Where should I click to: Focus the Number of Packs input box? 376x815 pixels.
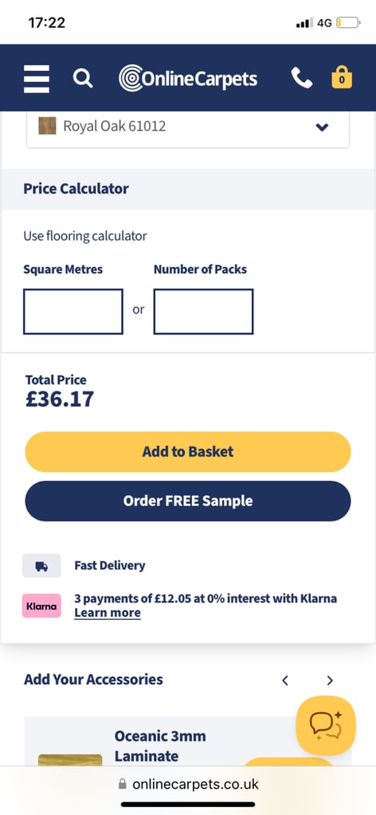pos(203,311)
